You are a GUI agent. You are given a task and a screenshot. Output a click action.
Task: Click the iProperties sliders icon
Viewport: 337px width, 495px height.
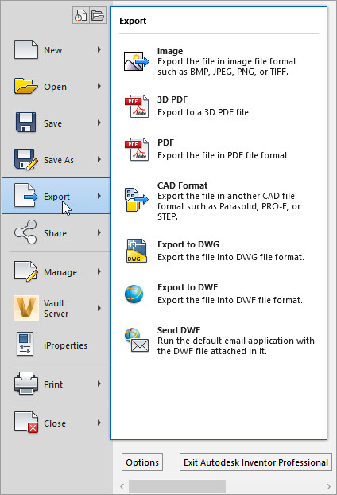point(25,344)
